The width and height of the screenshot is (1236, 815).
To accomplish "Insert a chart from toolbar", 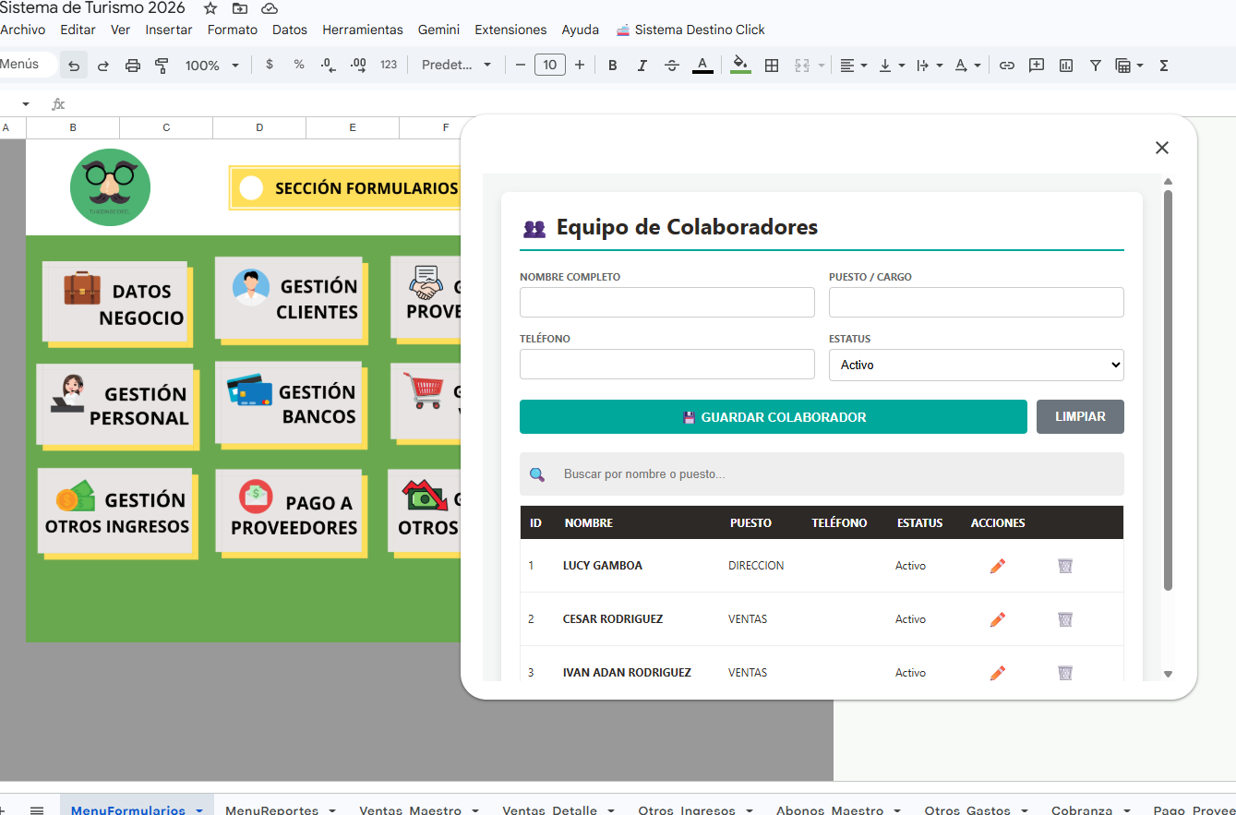I will pyautogui.click(x=1066, y=66).
